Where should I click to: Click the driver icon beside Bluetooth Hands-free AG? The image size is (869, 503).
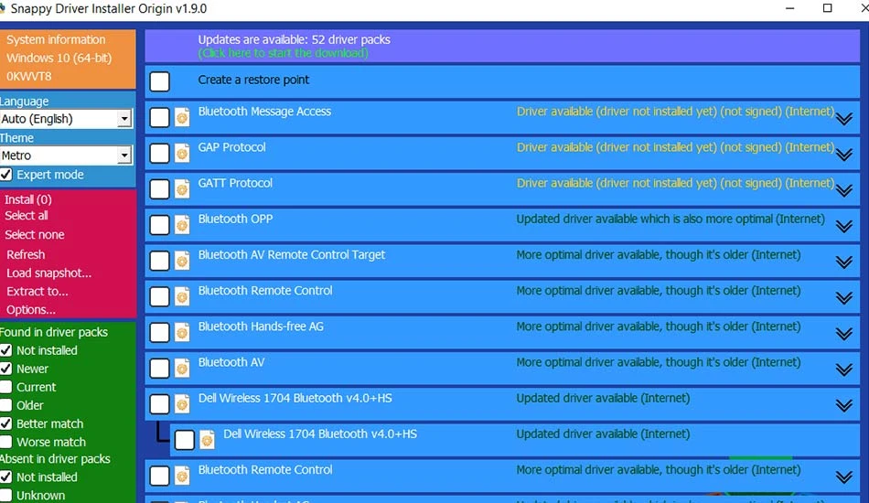point(182,333)
